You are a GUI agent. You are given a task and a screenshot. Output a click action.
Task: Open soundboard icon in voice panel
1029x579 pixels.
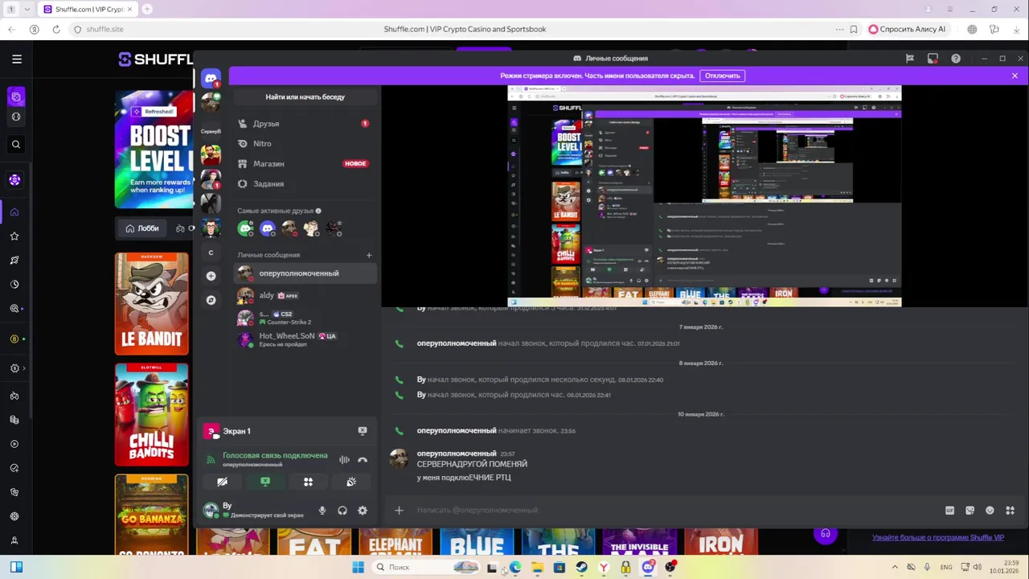(x=351, y=482)
